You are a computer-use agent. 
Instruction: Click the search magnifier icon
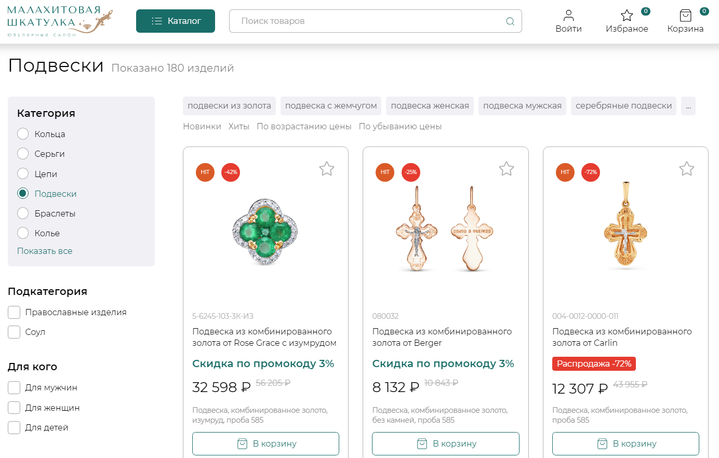click(510, 21)
